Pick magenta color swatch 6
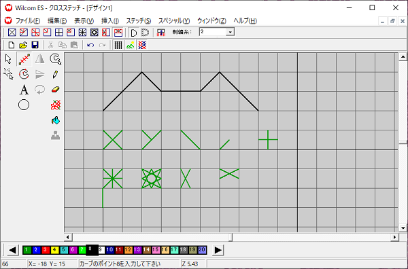The image size is (408, 269). pos(73,250)
